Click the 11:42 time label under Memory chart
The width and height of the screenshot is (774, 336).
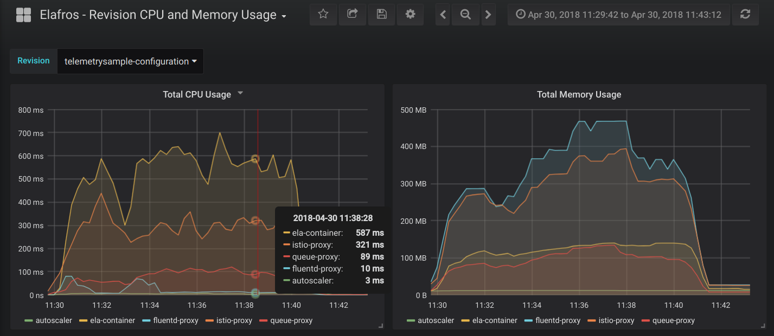[x=721, y=305]
